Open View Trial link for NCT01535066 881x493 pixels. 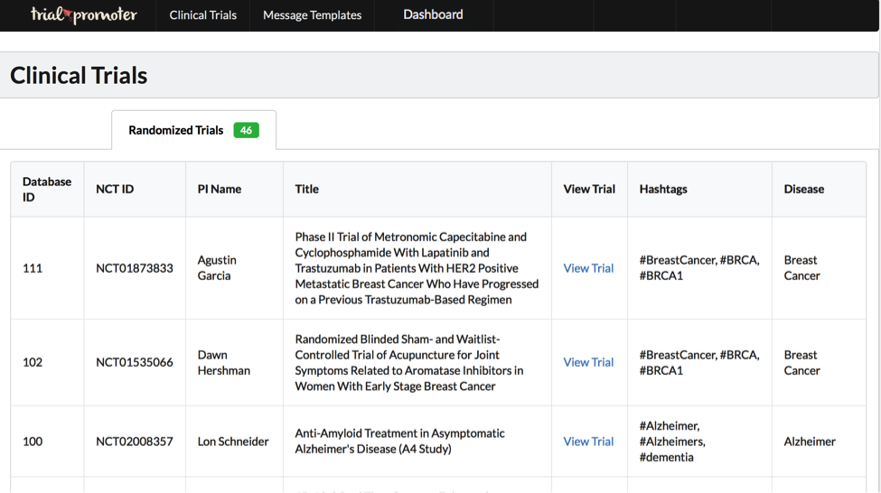coord(588,362)
